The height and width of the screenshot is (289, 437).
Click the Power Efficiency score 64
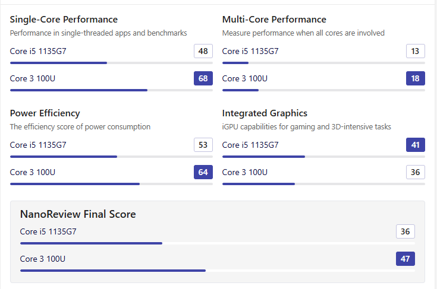[x=203, y=172]
